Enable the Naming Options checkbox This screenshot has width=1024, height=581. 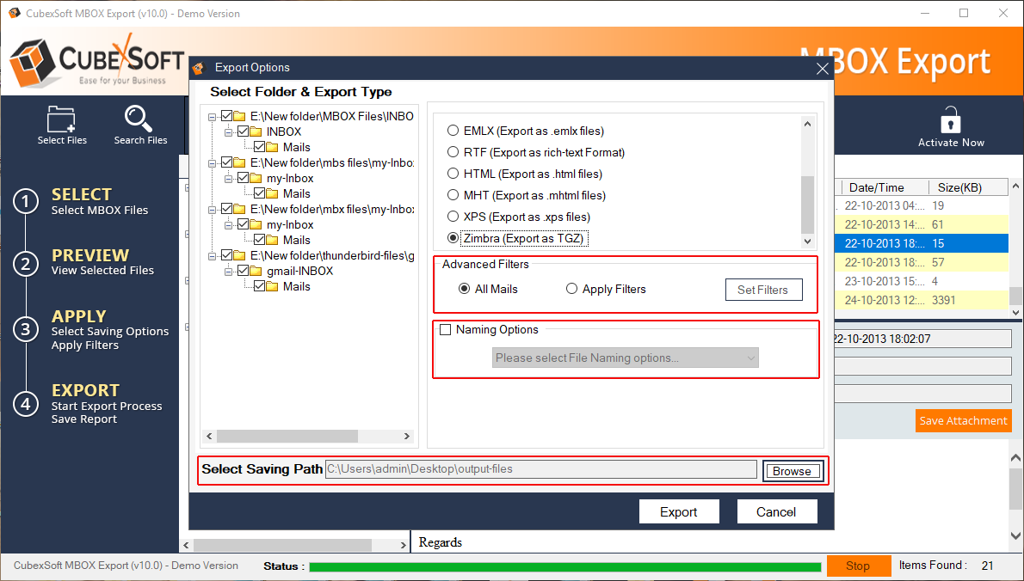445,330
